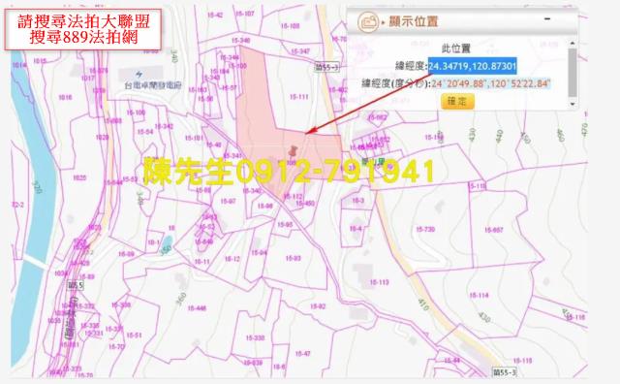This screenshot has width=620, height=384.
Task: Click the 顯示位置 panel title text
Action: pyautogui.click(x=414, y=21)
